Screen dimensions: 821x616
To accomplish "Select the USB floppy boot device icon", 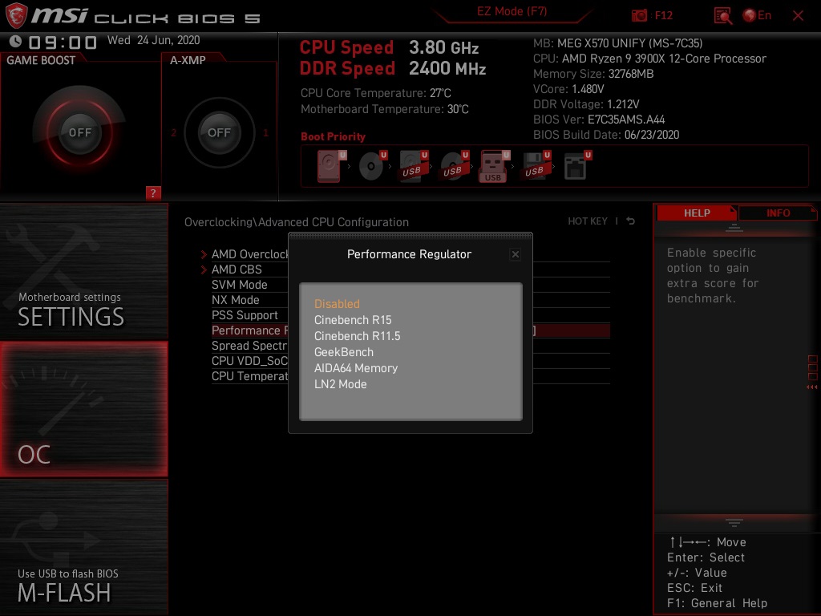I will pos(535,166).
